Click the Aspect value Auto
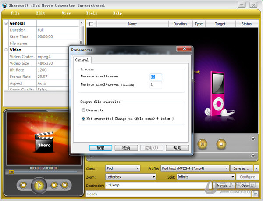263x201 pixels. pos(42,83)
